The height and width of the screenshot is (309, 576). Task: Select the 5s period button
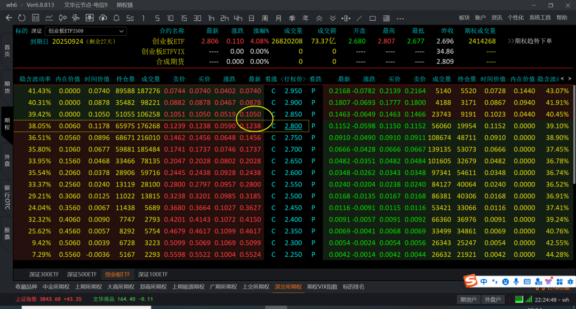click(x=130, y=18)
